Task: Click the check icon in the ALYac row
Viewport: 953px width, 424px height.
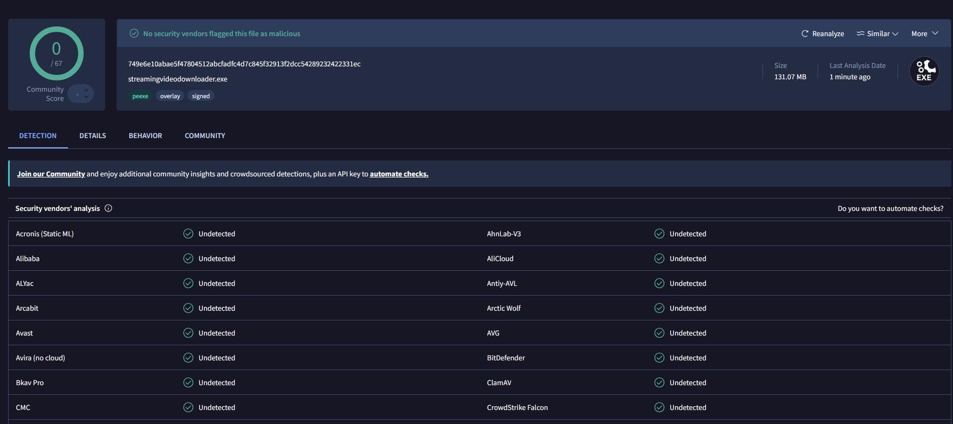Action: tap(188, 283)
